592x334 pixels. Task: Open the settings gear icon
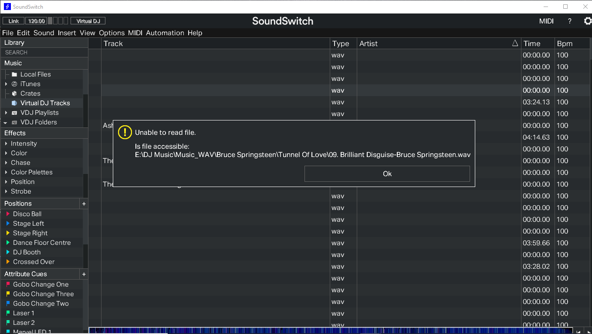pos(587,21)
